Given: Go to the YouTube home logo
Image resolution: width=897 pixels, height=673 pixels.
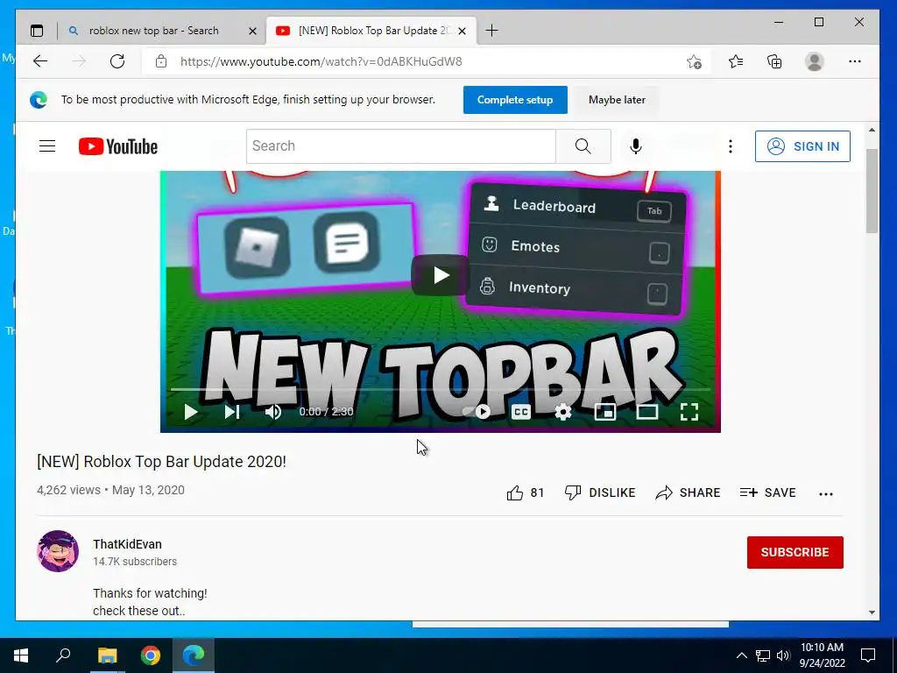Looking at the screenshot, I should pyautogui.click(x=118, y=146).
